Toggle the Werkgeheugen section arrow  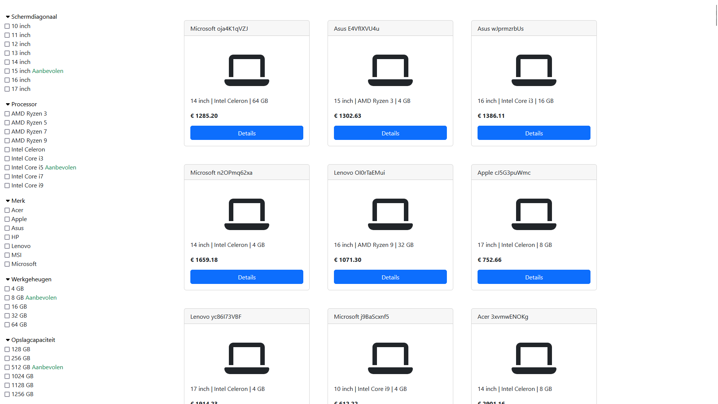click(x=8, y=279)
